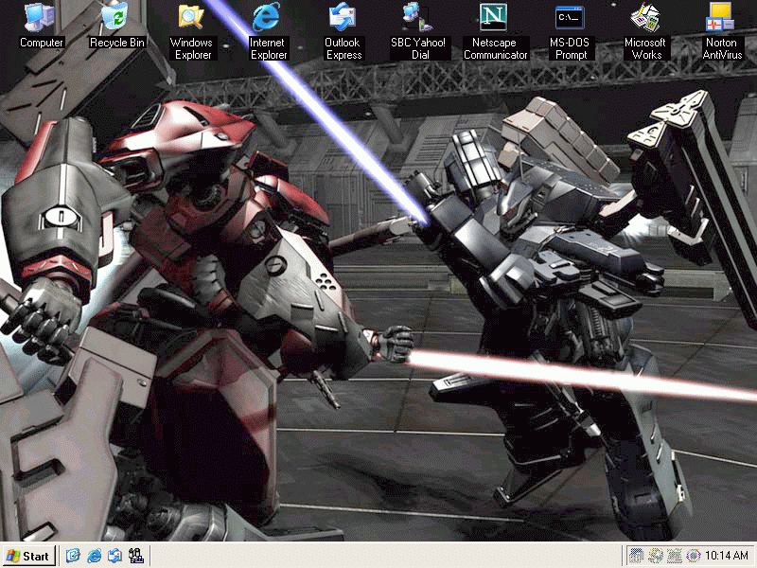The height and width of the screenshot is (568, 757).
Task: Click the MS-DOS Prompt shortcut
Action: pos(570,17)
